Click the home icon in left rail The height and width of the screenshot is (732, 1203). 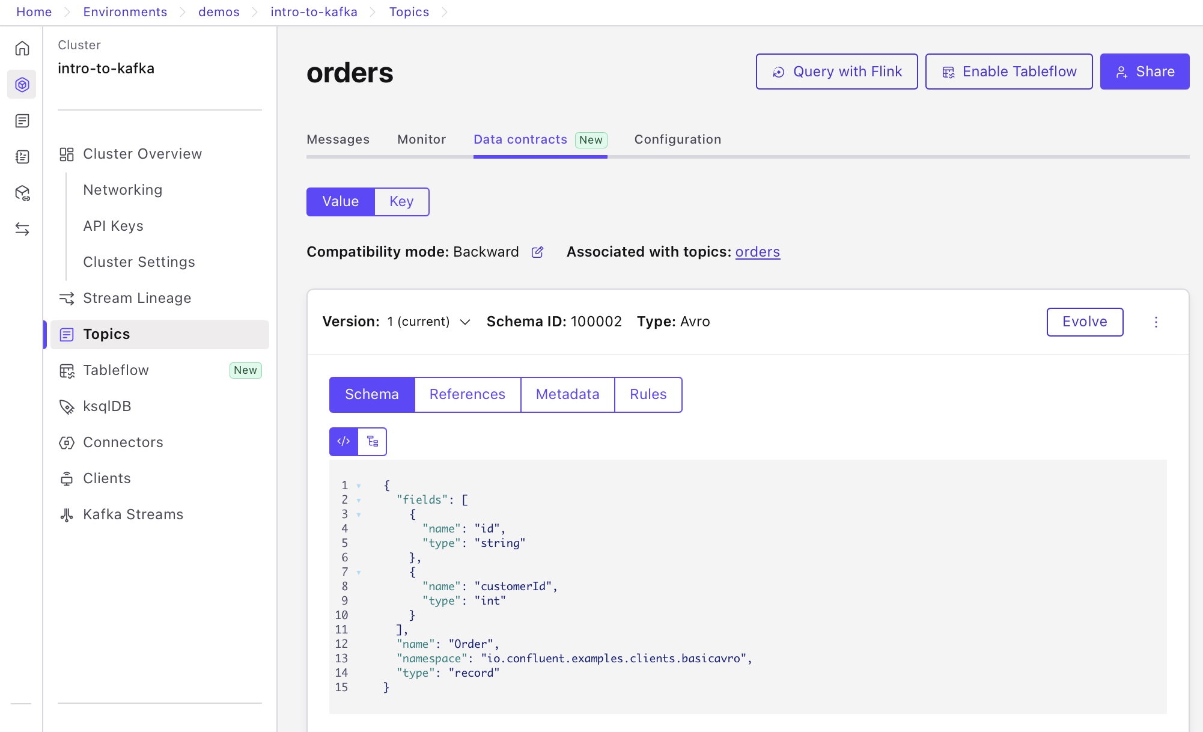click(22, 48)
